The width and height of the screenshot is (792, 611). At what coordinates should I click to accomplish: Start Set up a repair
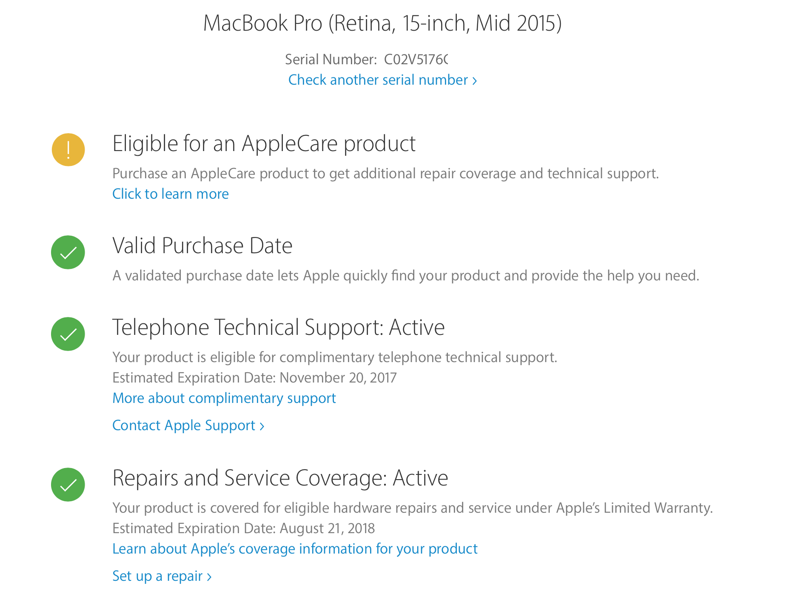tap(162, 576)
